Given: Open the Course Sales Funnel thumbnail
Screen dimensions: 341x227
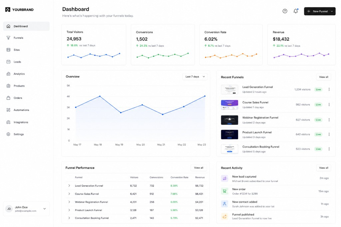Looking at the screenshot, I should point(229,105).
